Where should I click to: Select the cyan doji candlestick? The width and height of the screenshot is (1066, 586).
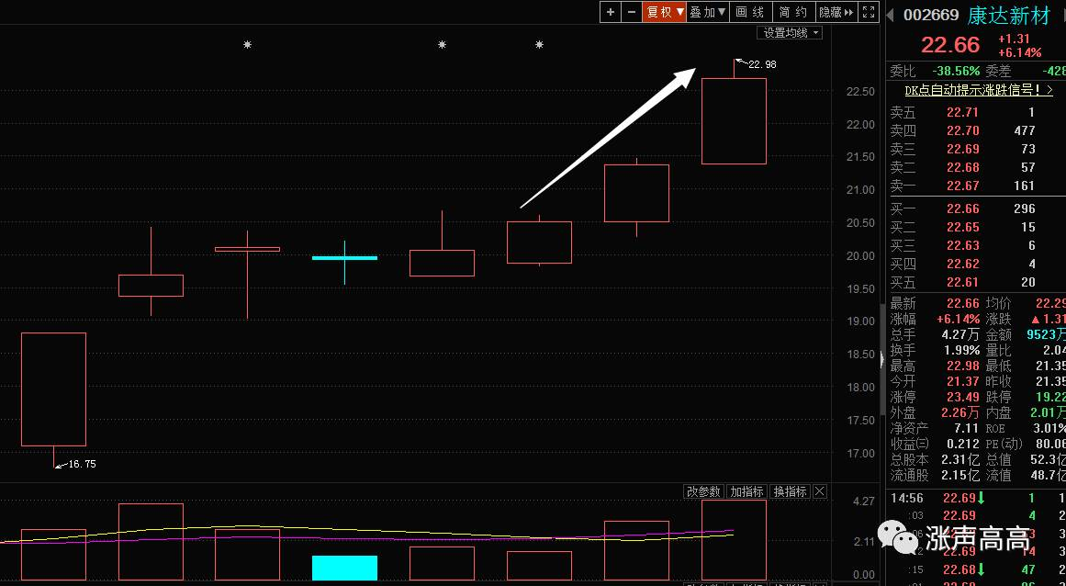[x=344, y=258]
